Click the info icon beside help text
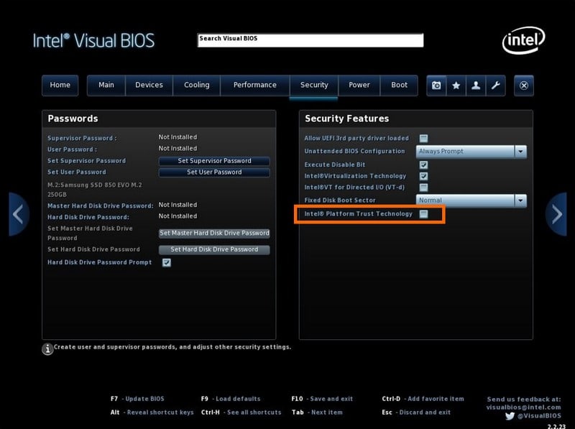This screenshot has height=429, width=575. [x=47, y=349]
